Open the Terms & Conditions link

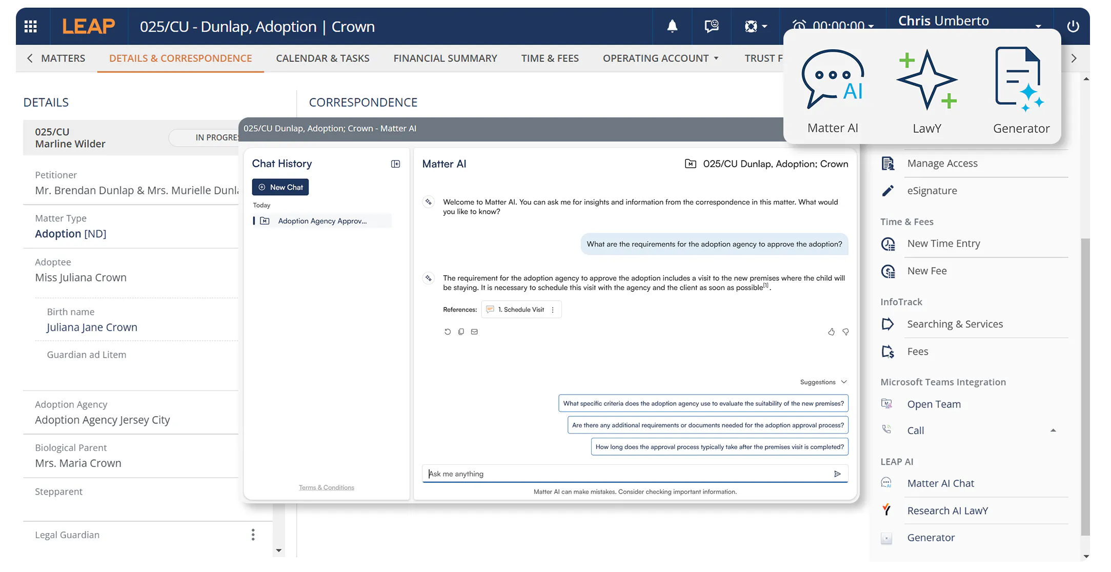[327, 487]
